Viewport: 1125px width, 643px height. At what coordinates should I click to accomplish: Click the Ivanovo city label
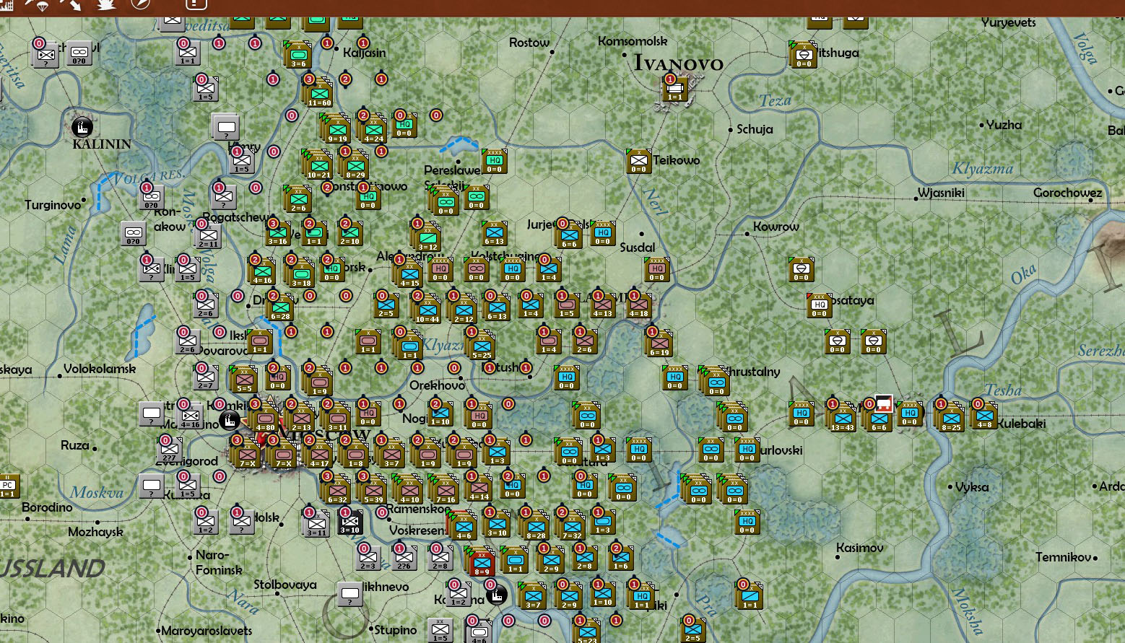(678, 63)
